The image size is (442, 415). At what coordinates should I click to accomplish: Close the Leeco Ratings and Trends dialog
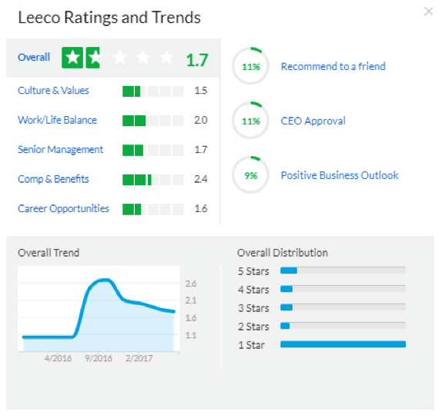pyautogui.click(x=428, y=12)
